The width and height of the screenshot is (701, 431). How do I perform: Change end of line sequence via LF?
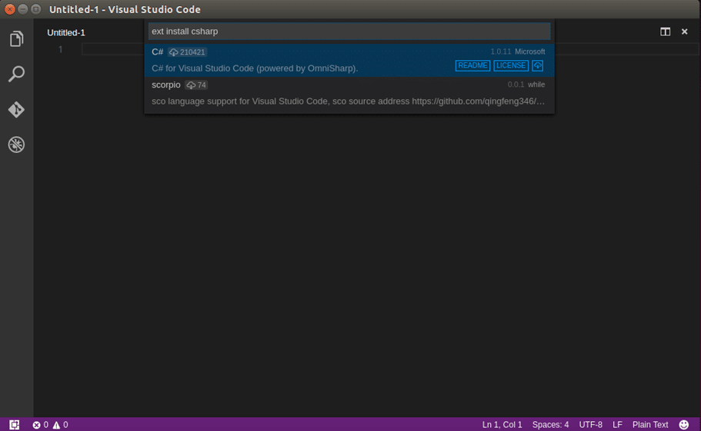click(617, 425)
